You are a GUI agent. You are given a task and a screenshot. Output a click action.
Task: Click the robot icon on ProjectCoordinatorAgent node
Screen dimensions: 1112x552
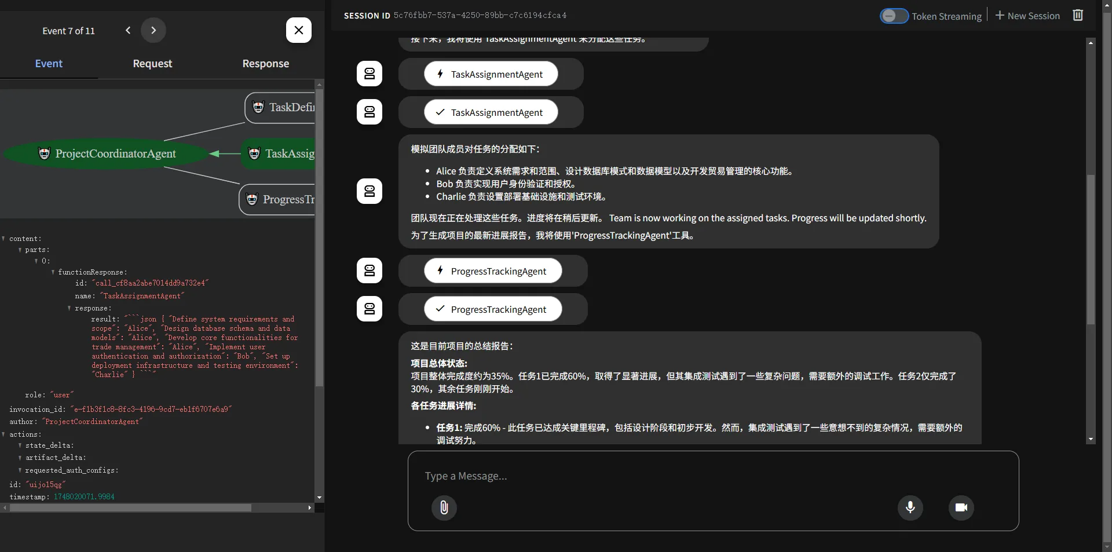(44, 153)
